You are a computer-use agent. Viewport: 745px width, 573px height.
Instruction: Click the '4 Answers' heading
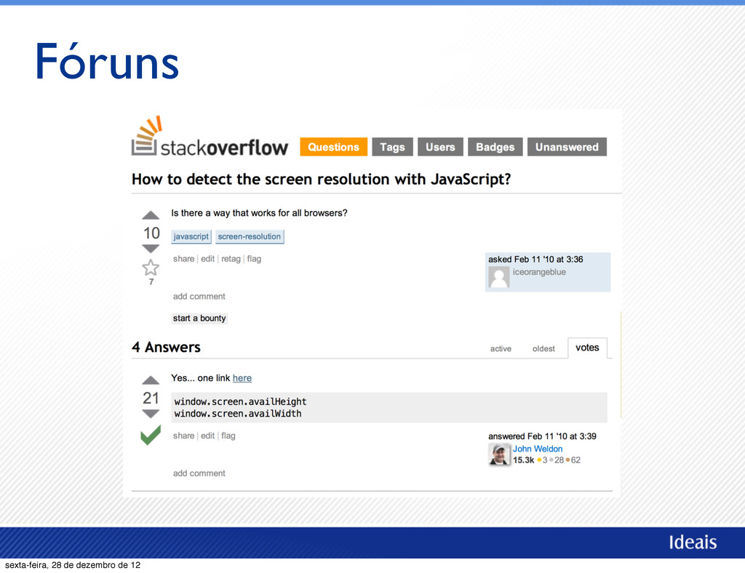167,347
